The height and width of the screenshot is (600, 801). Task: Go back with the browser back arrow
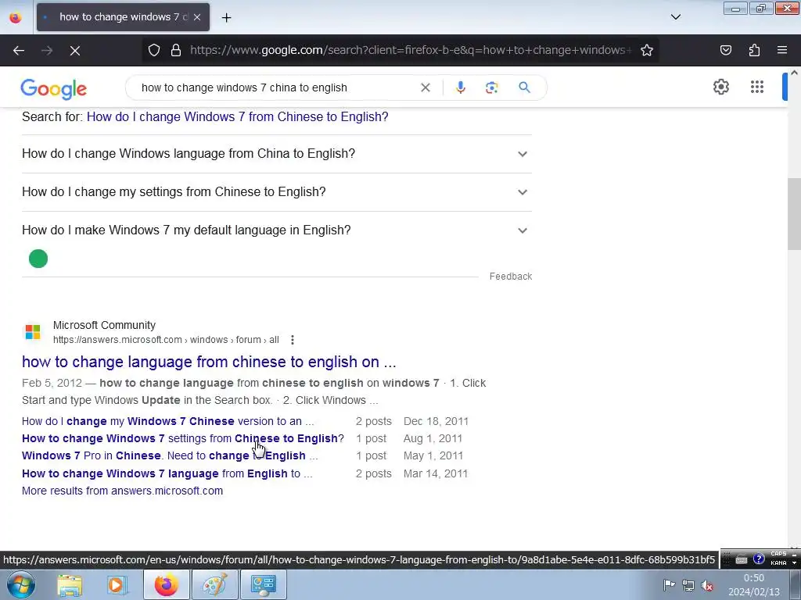point(19,51)
